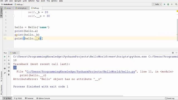The image size is (178, 100).
Task: Switch to the rectangle.py editor tab
Action: tap(22, 8)
